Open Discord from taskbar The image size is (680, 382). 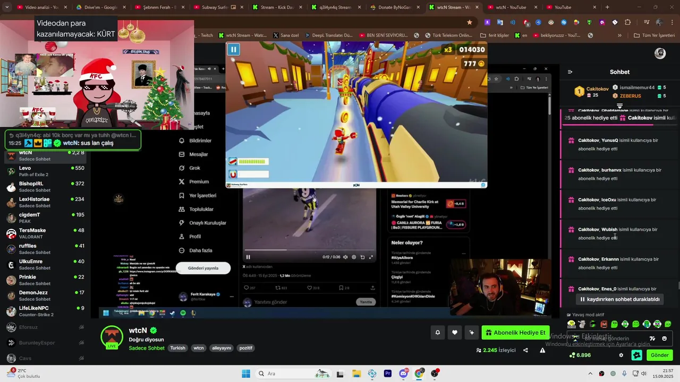point(403,374)
